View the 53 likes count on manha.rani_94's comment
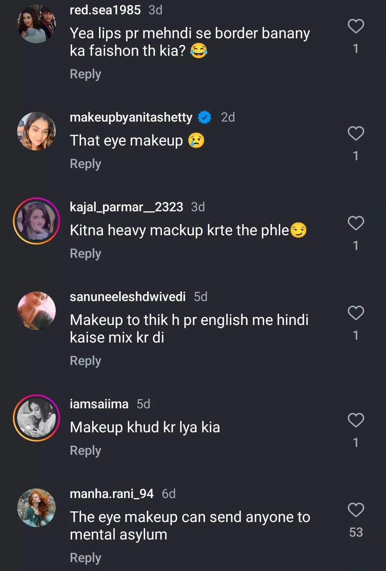Screen dimensions: 386x571 (356, 532)
